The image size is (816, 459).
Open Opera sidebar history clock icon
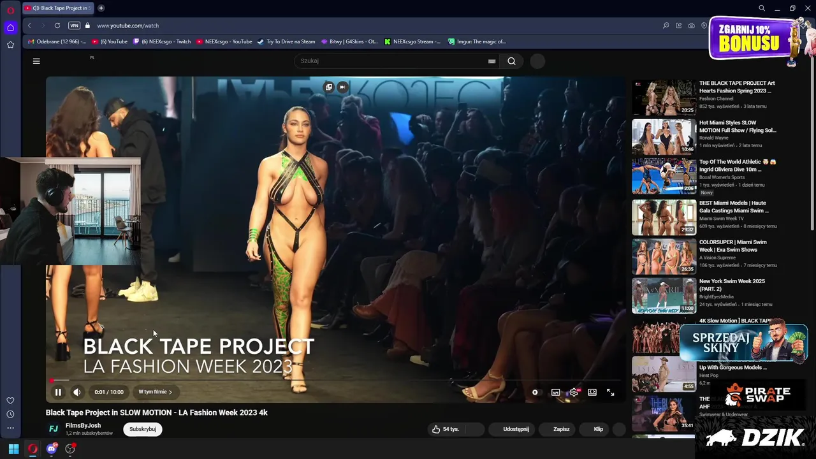click(x=10, y=414)
